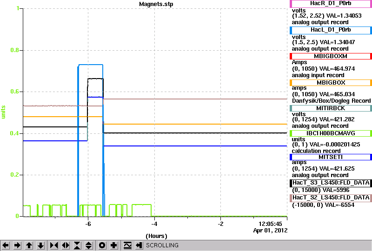Viewport: 372px width, 251px height.
Task: Click the vertical 'units' y-axis label
Action: pos(3,112)
